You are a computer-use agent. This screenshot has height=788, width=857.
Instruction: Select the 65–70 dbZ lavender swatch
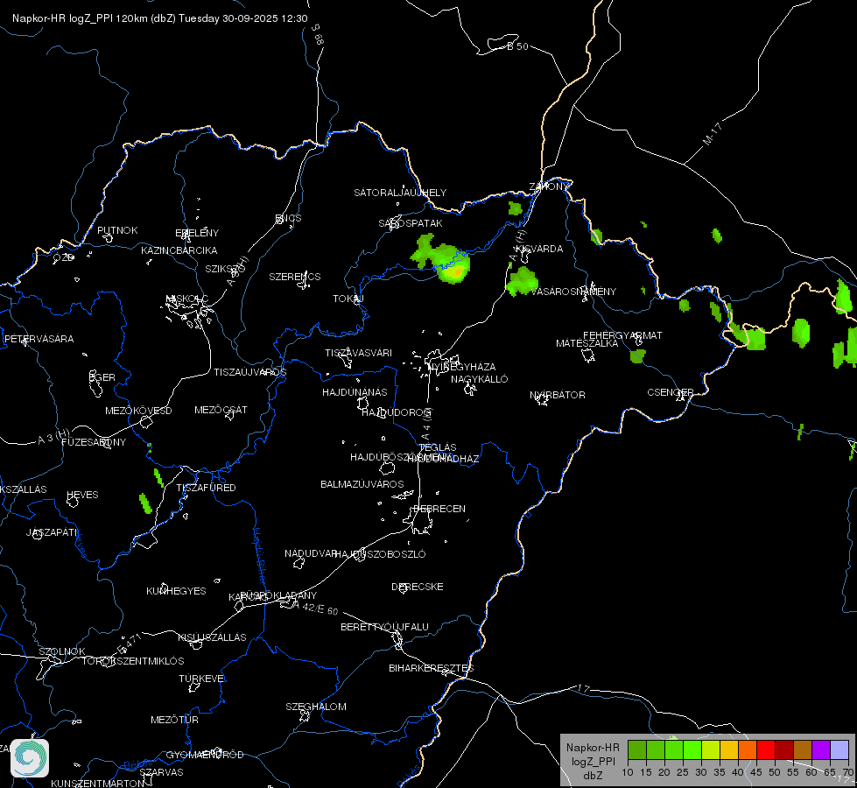coord(839,750)
